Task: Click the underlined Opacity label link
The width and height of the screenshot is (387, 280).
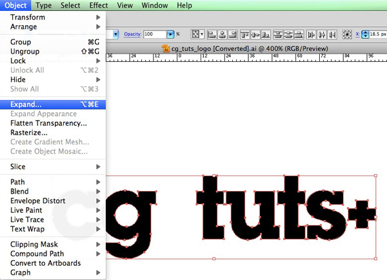Action: [x=132, y=34]
